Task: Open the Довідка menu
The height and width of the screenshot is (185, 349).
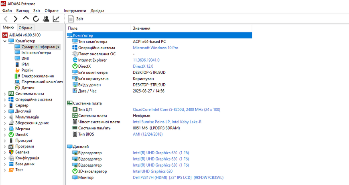Action: click(97, 11)
